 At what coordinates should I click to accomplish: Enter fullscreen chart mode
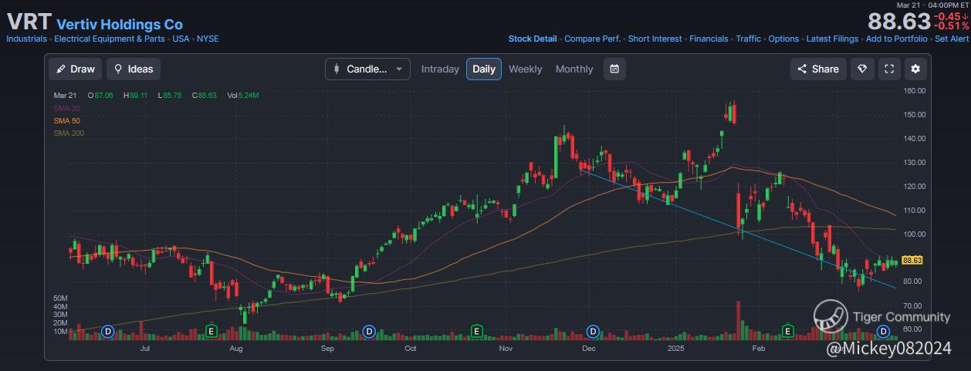(x=888, y=69)
